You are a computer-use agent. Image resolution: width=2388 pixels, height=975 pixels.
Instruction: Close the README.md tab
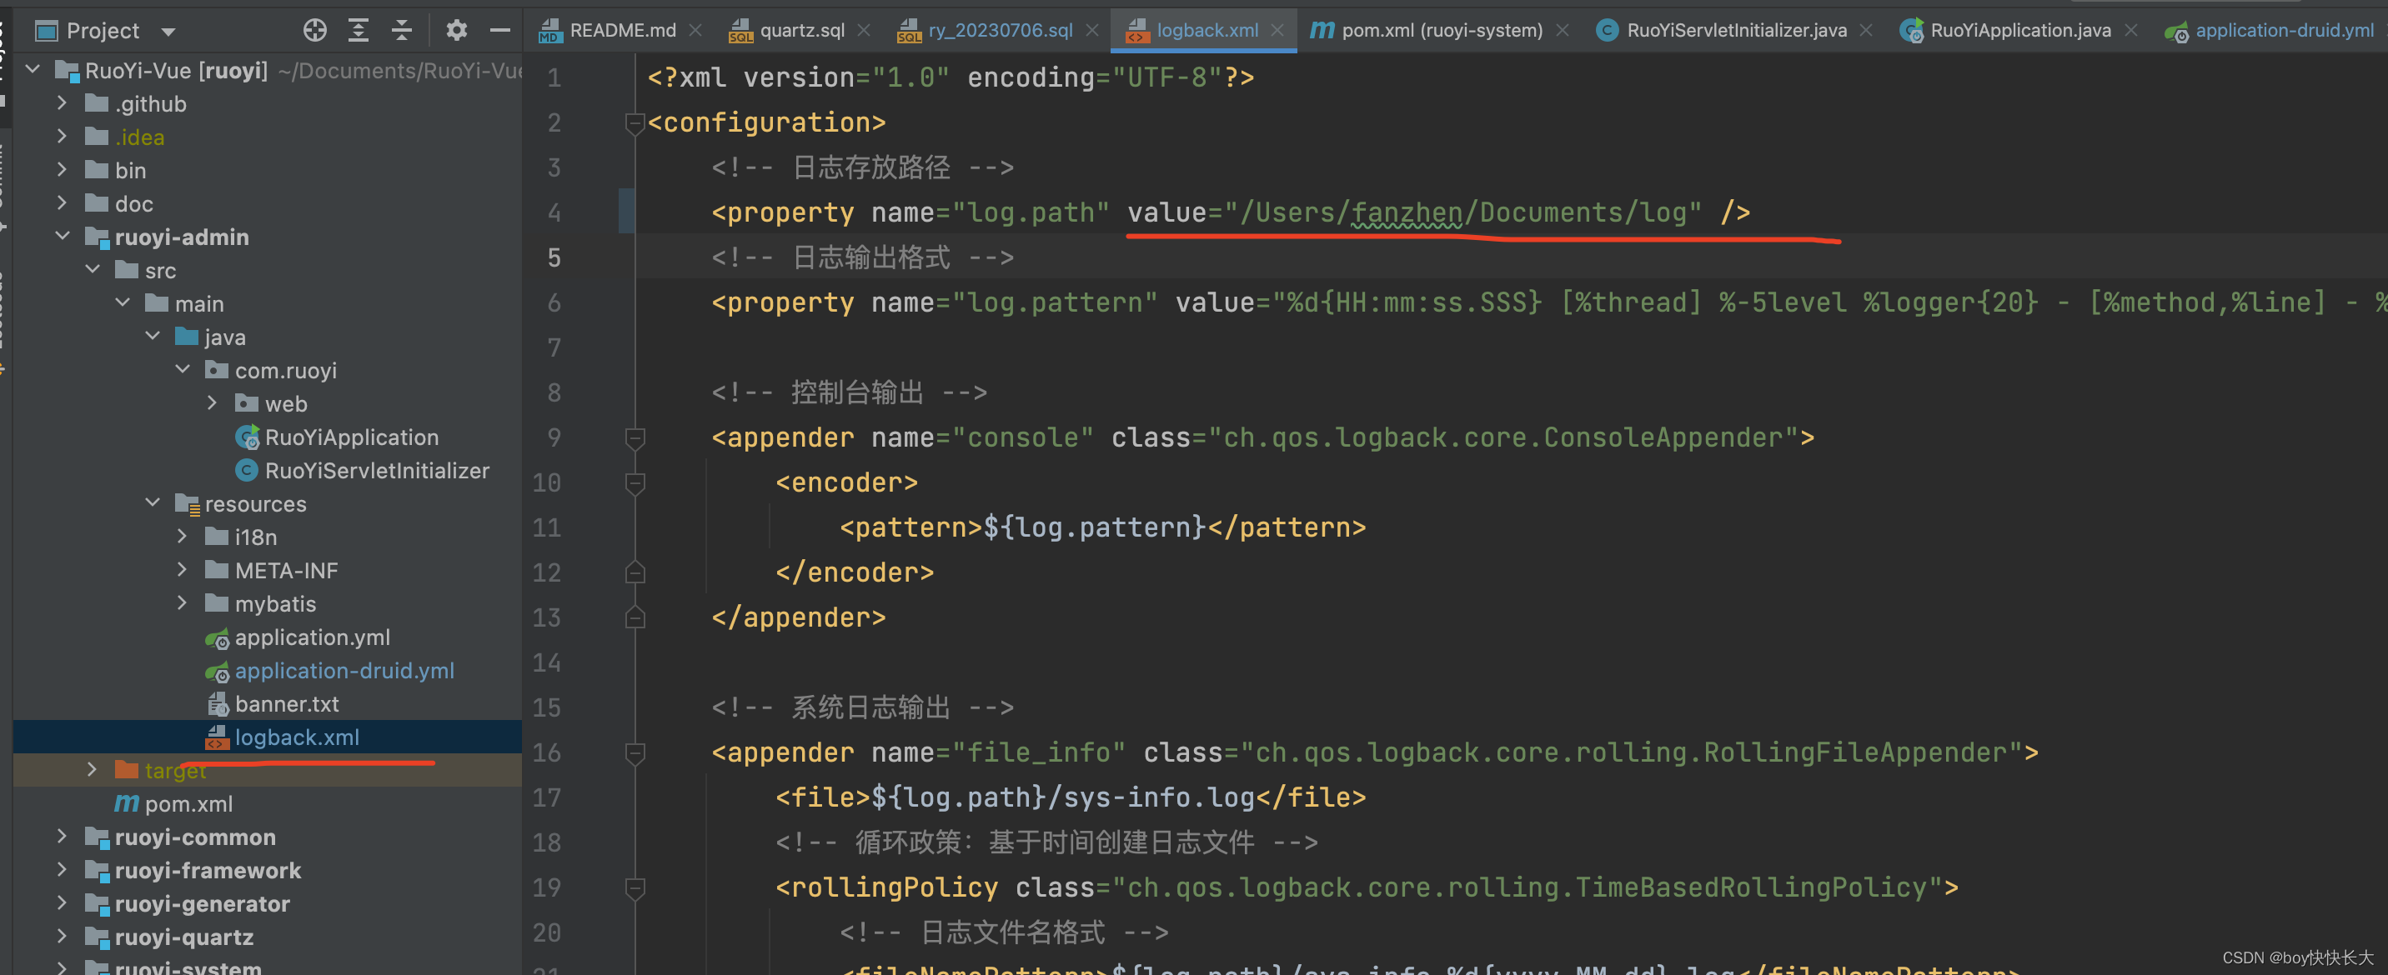coord(696,31)
